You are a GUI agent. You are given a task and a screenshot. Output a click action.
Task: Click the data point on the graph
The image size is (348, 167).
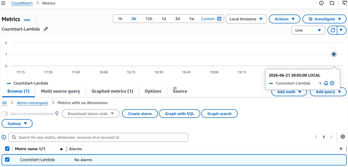coord(334,54)
